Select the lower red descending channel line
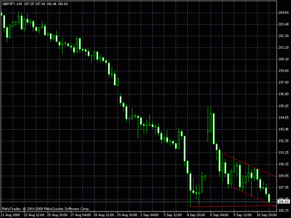The width and height of the screenshot is (291, 218). click(x=252, y=196)
